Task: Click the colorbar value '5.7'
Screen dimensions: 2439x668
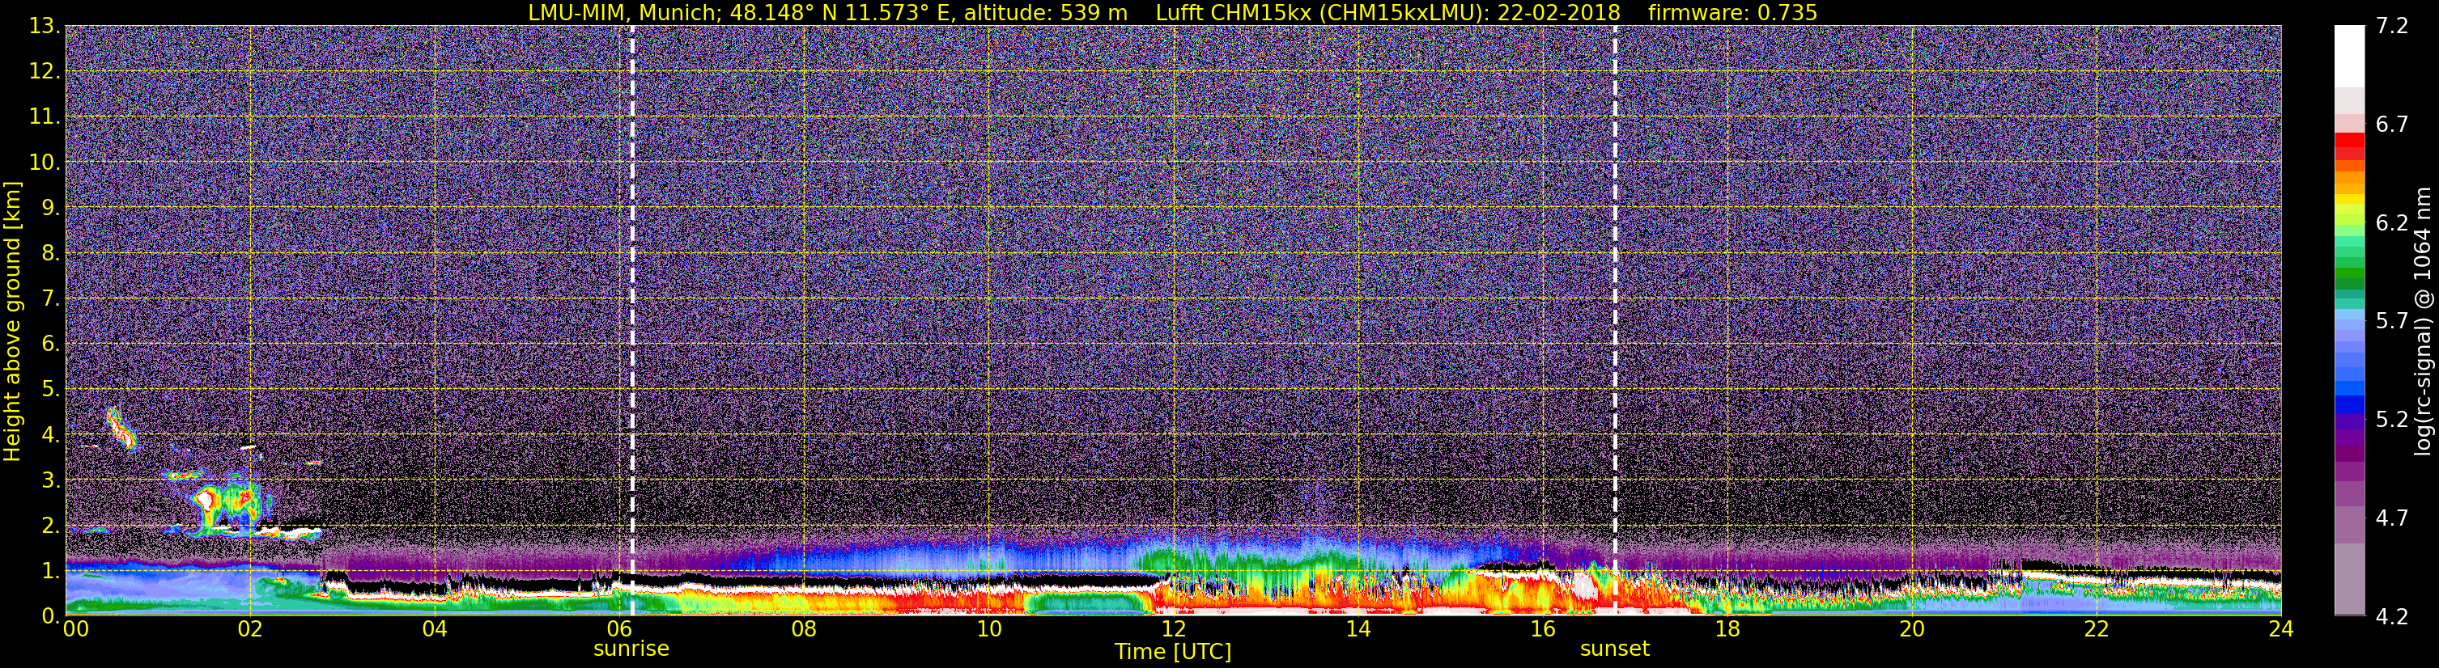Action: tap(2392, 322)
